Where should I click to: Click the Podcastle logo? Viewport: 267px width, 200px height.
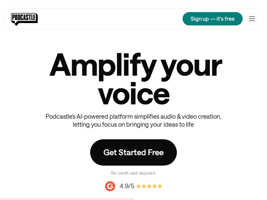(24, 19)
